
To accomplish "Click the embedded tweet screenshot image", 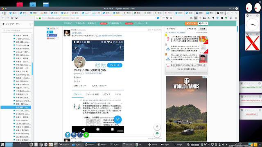I will [x=98, y=86].
